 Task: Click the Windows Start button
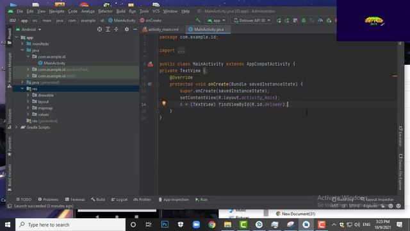8,225
